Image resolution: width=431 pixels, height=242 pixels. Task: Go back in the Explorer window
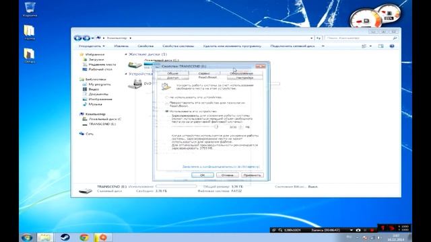pos(78,38)
